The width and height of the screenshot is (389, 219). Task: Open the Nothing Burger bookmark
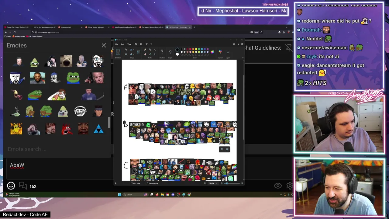point(19,36)
